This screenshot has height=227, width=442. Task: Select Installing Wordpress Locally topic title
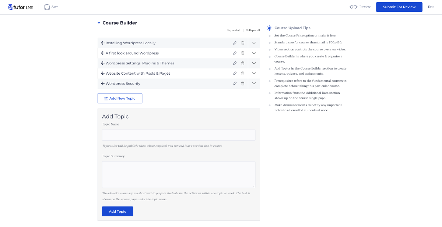(x=131, y=43)
